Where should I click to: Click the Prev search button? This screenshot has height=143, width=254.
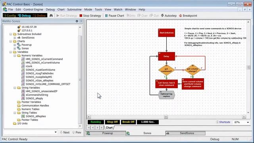pyautogui.click(x=77, y=132)
